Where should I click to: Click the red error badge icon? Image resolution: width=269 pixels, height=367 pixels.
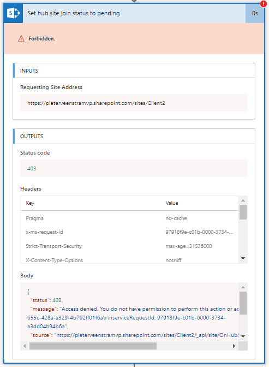pos(264,4)
